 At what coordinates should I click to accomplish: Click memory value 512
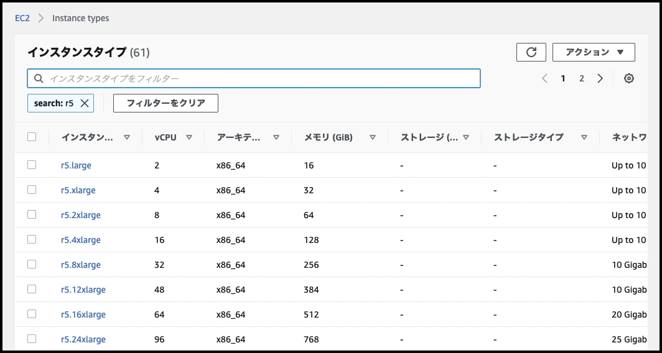click(x=311, y=314)
